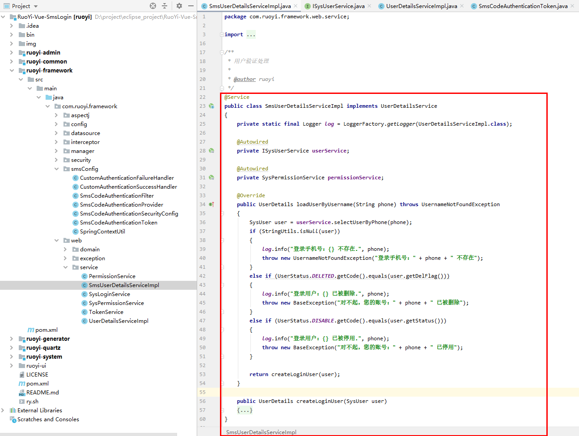The width and height of the screenshot is (579, 436).
Task: Open the LICENSE file
Action: tap(37, 375)
